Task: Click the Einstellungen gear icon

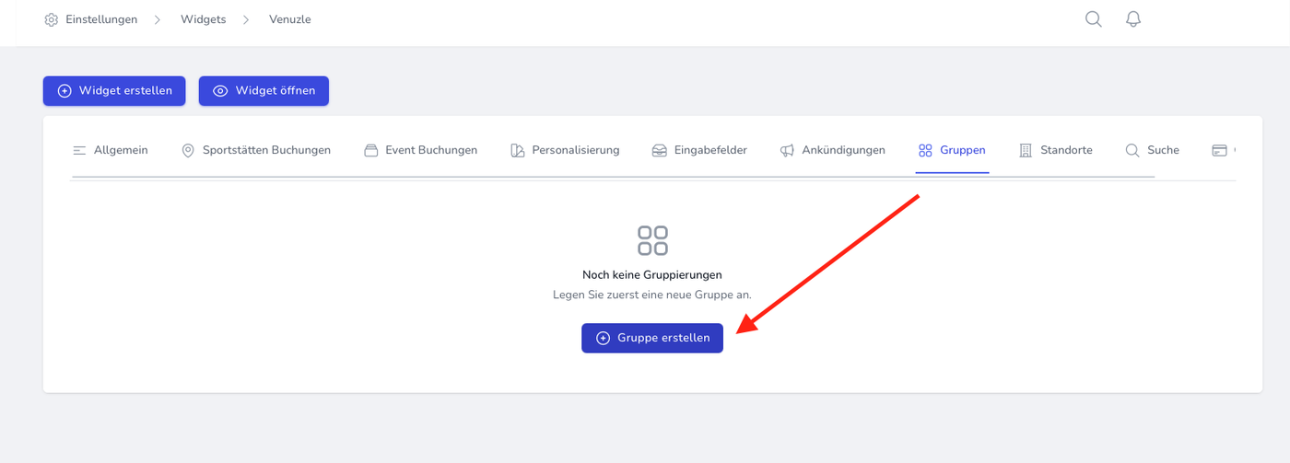Action: (52, 19)
